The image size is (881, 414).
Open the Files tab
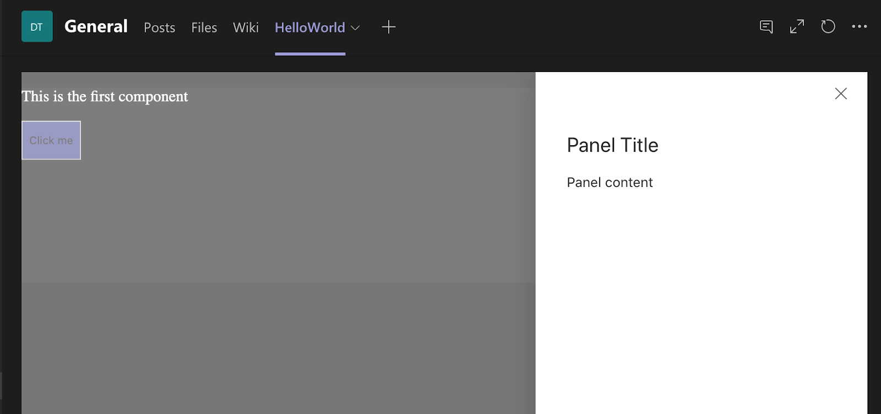pos(204,27)
